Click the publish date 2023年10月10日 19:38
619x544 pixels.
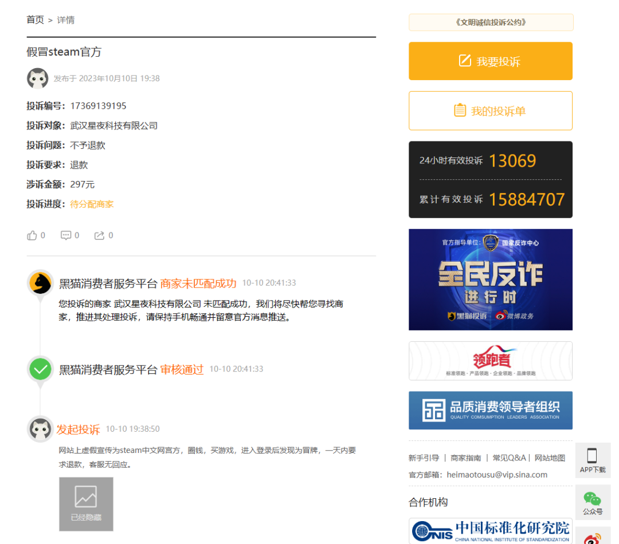(119, 78)
